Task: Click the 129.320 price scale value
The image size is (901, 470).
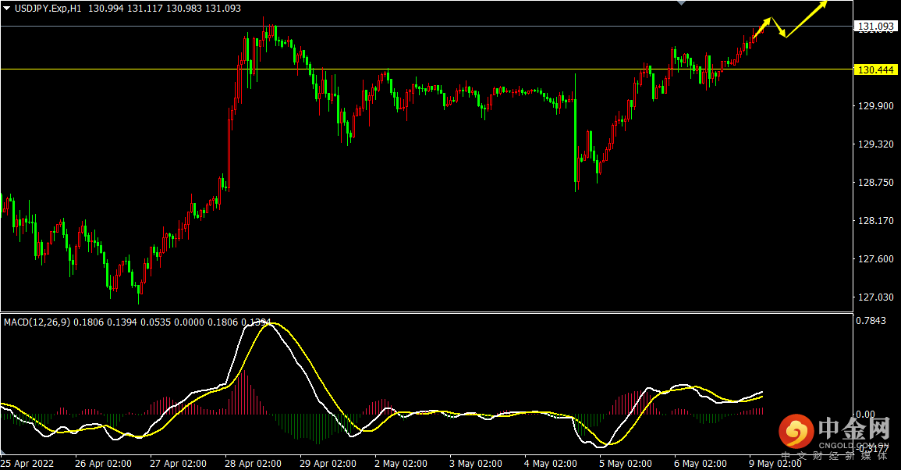Action: click(x=876, y=144)
